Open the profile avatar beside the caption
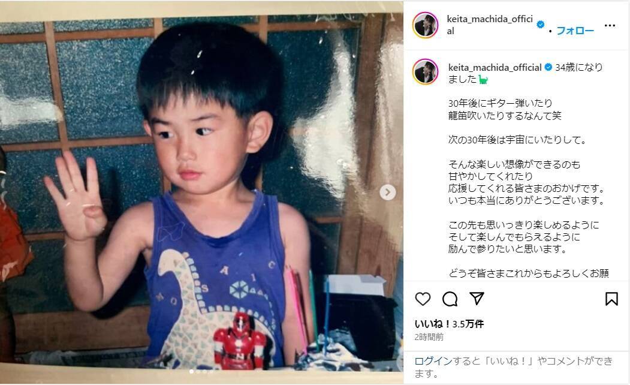630x385 pixels. [425, 71]
